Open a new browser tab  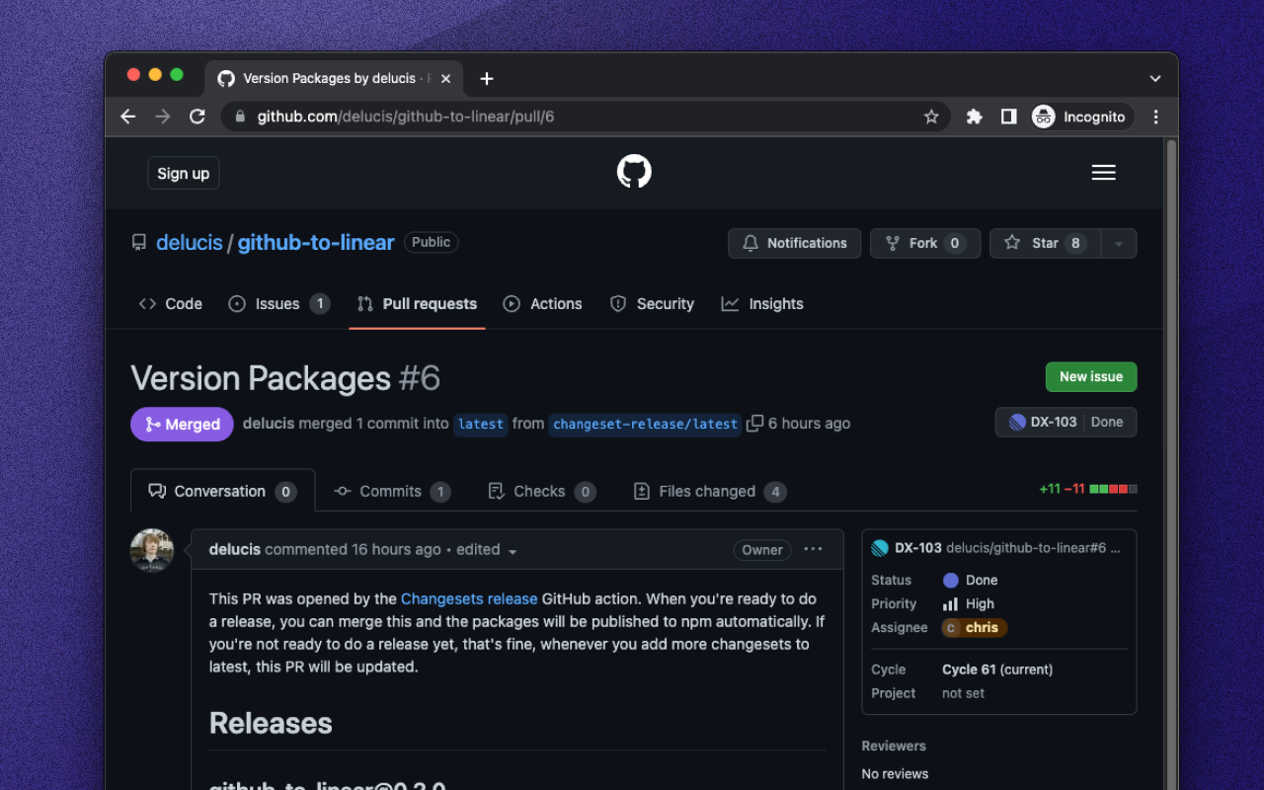487,79
